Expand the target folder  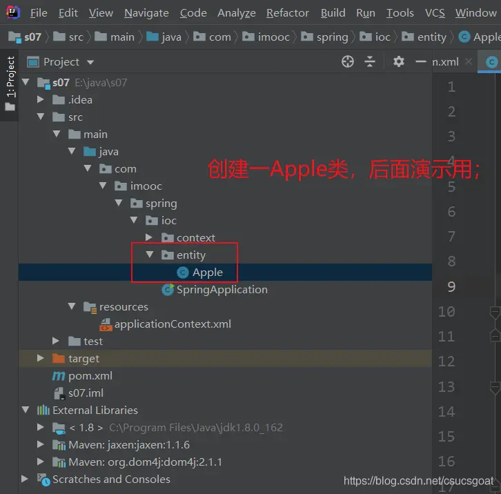click(x=41, y=358)
